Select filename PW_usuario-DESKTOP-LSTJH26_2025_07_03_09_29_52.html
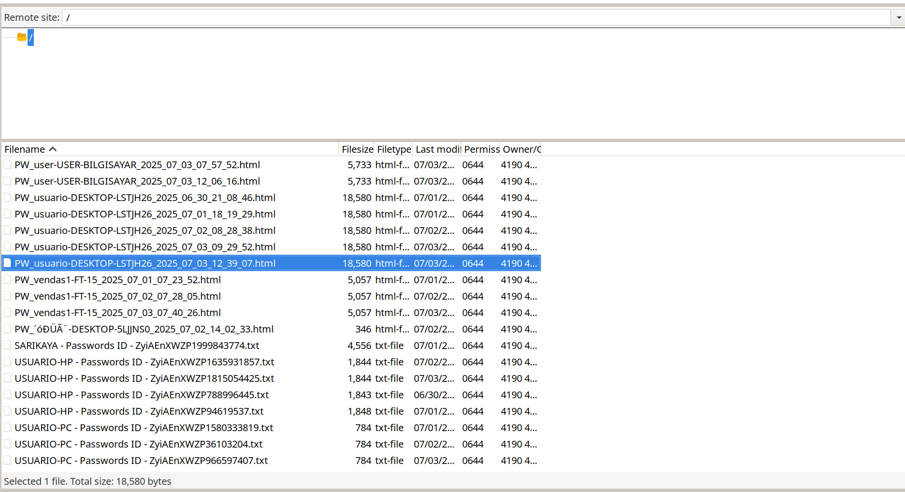 tap(145, 247)
